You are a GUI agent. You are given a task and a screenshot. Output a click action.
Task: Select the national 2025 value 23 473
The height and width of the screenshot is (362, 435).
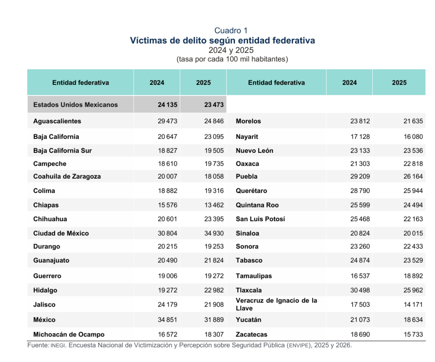click(214, 105)
